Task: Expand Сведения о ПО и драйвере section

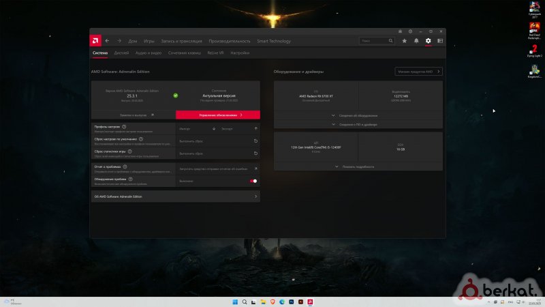Action: coord(358,124)
